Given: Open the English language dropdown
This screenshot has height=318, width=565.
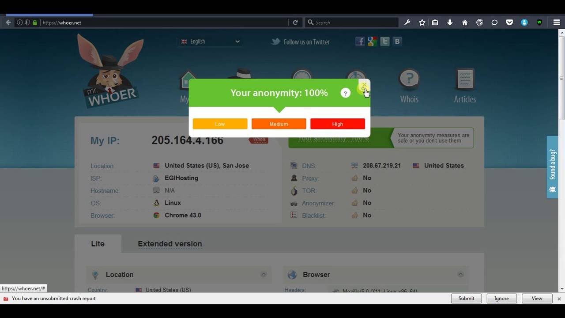Looking at the screenshot, I should [x=210, y=42].
